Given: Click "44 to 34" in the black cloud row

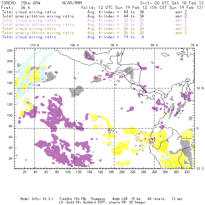Looking at the screenshot, I should (x=134, y=12).
